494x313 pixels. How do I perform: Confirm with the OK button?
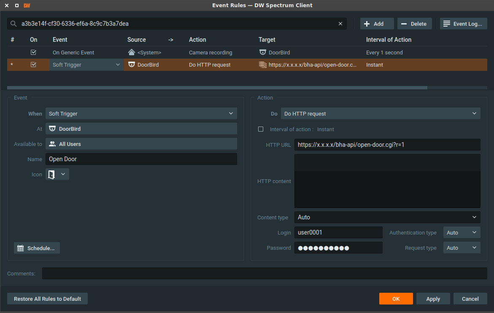click(x=396, y=299)
